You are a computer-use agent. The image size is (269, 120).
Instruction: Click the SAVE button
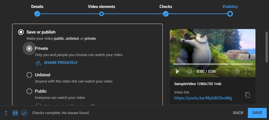[257, 113]
